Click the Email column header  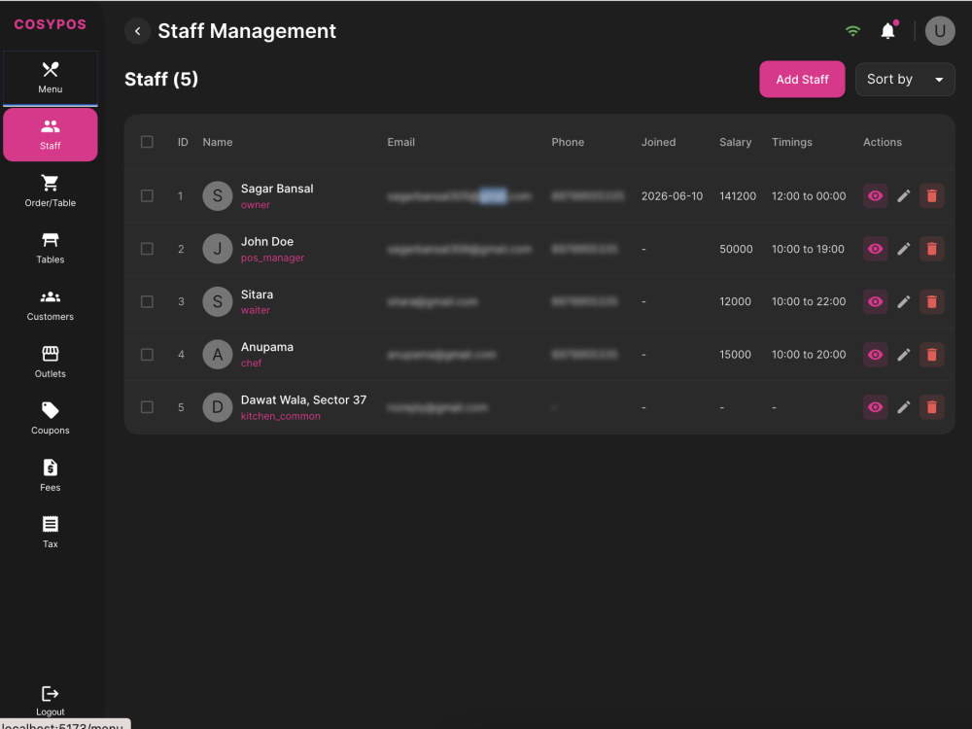click(401, 142)
